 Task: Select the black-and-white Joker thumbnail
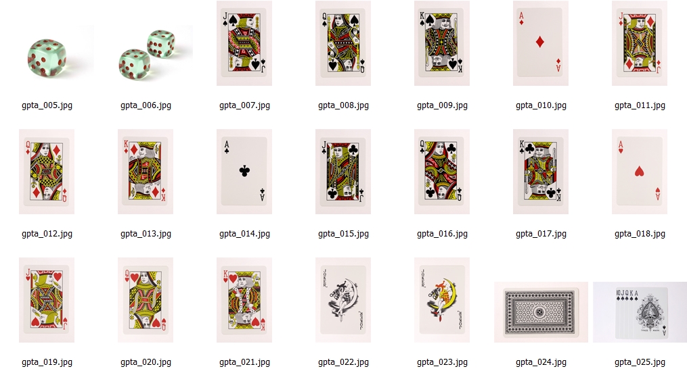click(x=343, y=300)
